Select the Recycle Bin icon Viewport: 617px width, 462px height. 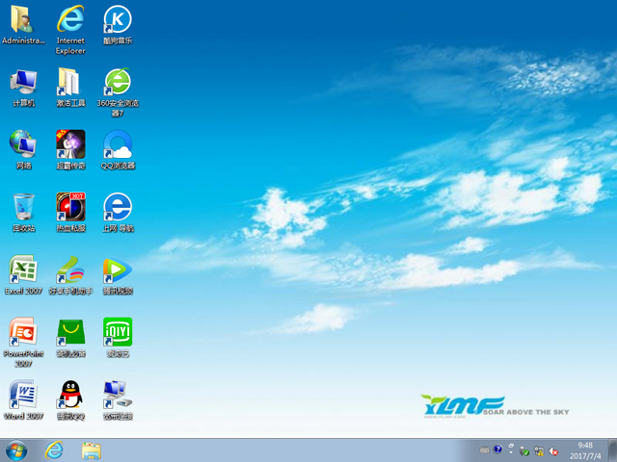click(23, 208)
